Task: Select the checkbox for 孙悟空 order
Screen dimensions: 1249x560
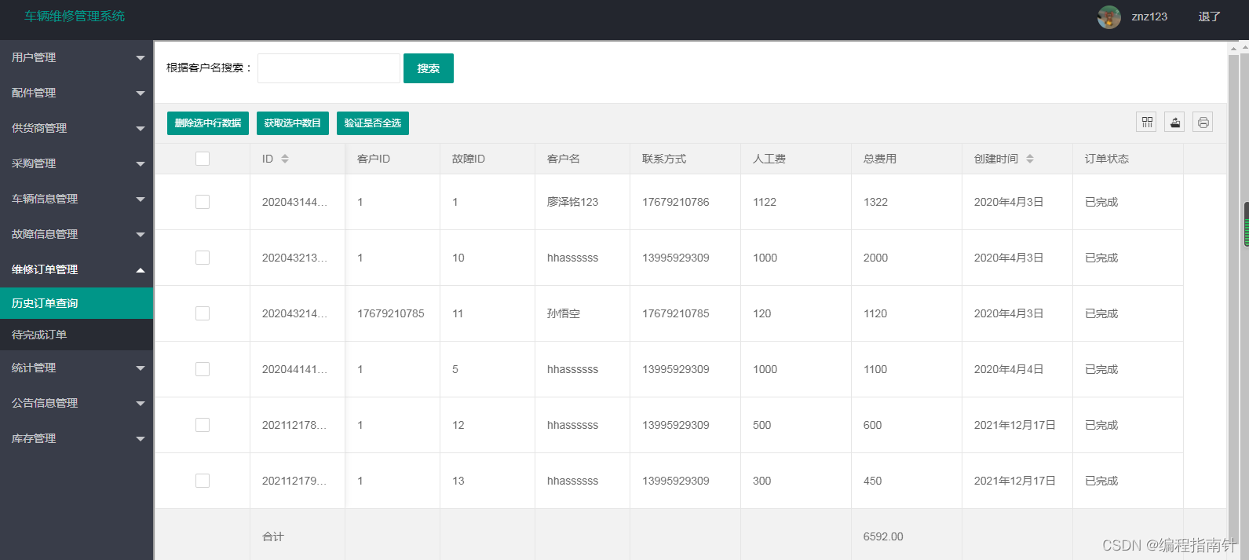Action: (x=203, y=313)
